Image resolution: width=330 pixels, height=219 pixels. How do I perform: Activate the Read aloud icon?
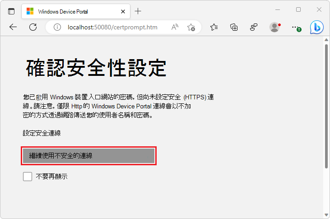(175, 27)
